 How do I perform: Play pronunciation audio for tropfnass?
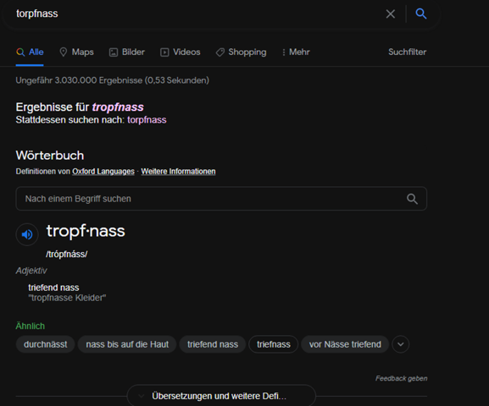coord(27,234)
